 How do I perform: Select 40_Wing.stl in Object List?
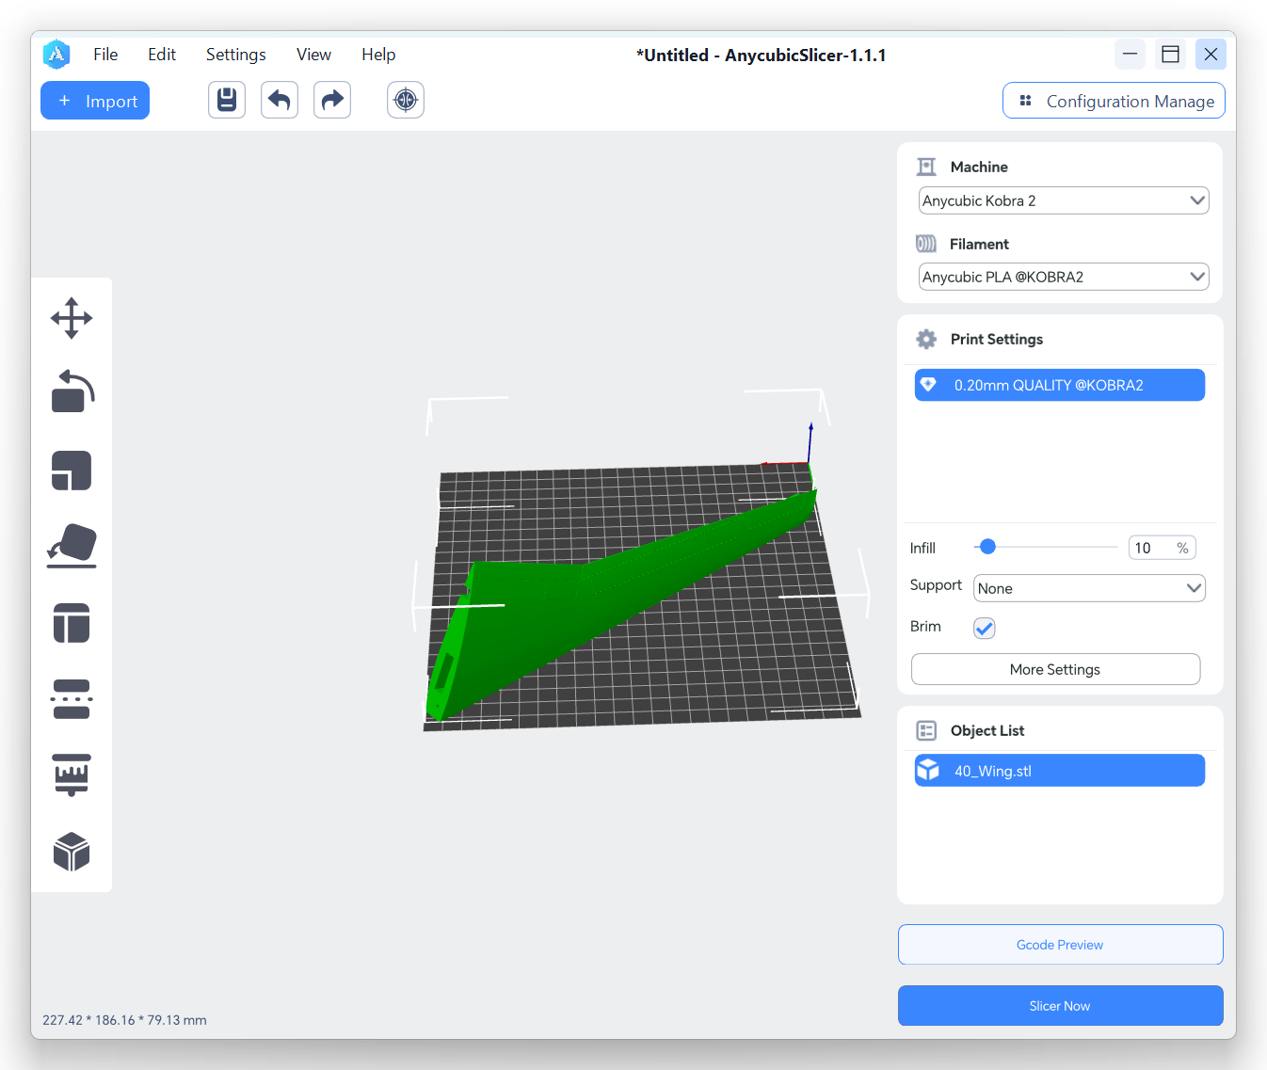point(1059,771)
